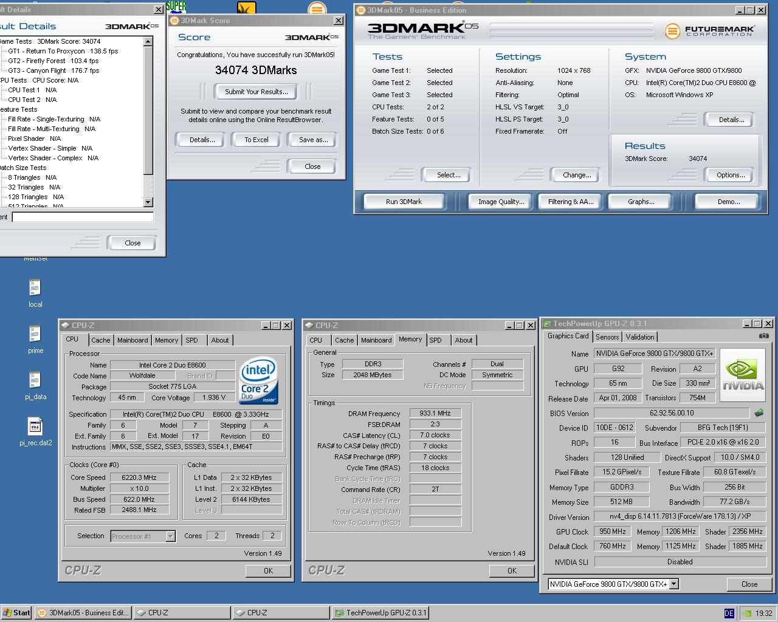Click the GPU-Z screenshot camera icon

(764, 335)
